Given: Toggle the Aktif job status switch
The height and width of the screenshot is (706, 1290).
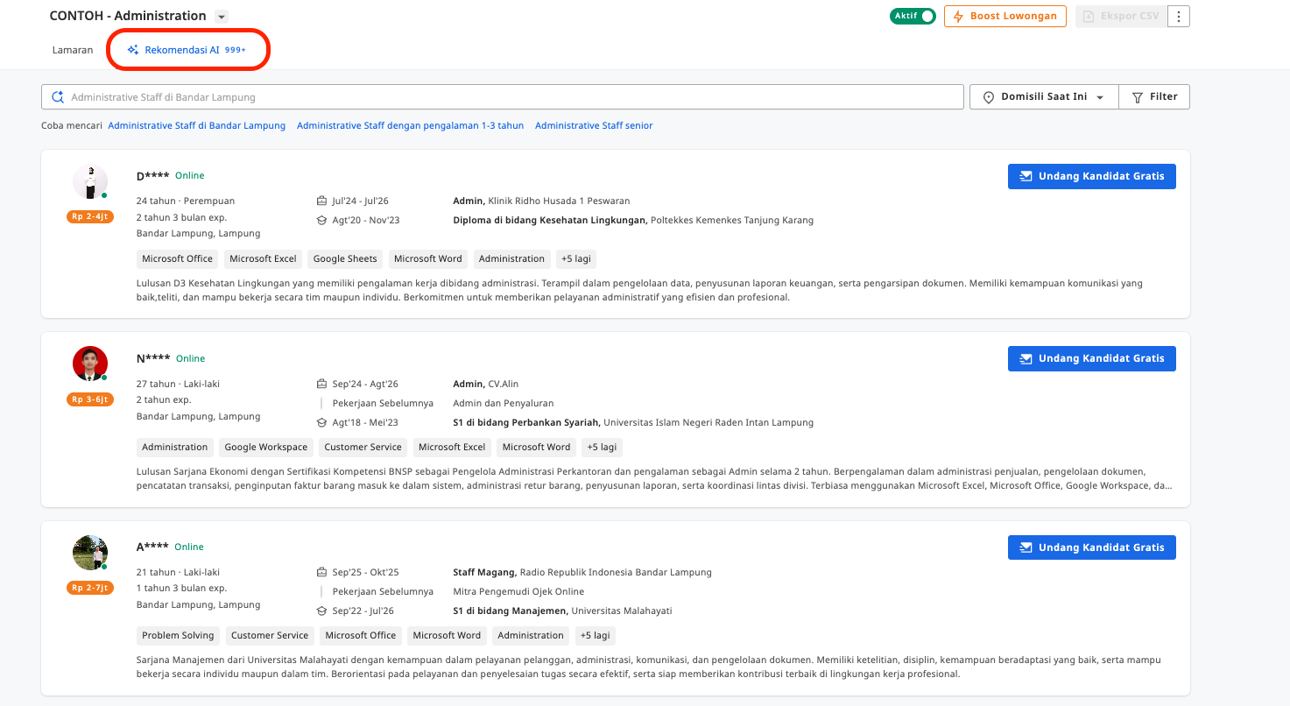Looking at the screenshot, I should 913,16.
